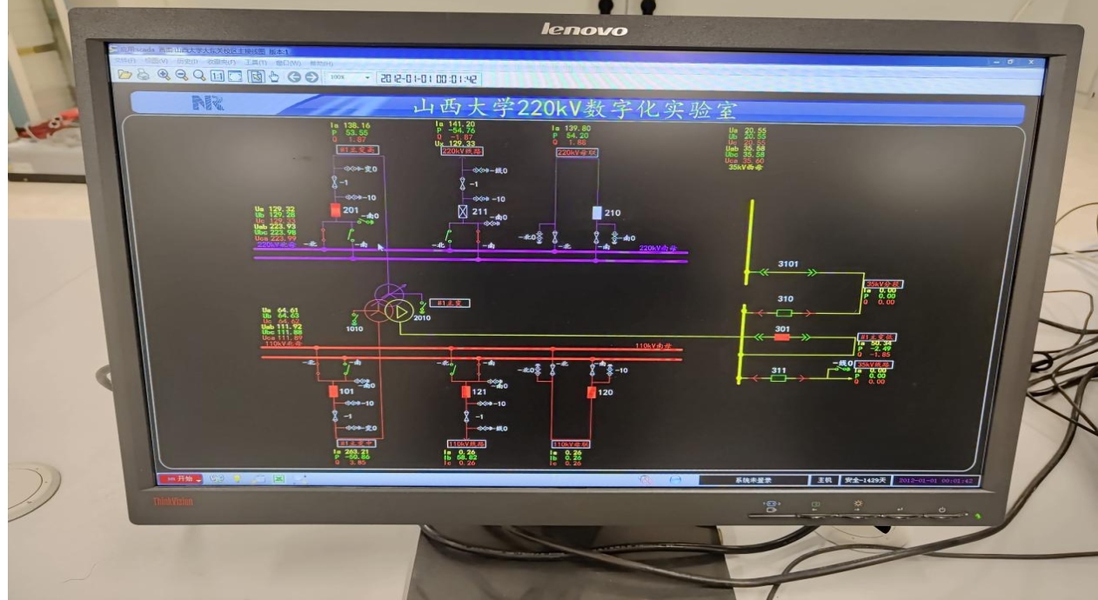1098x600 pixels.
Task: Click the zoom out magnifier icon
Action: pyautogui.click(x=182, y=76)
